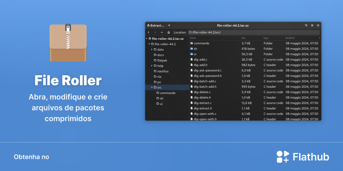Expand the help folder in the tree
The height and width of the screenshot is (171, 343).
coord(152,66)
